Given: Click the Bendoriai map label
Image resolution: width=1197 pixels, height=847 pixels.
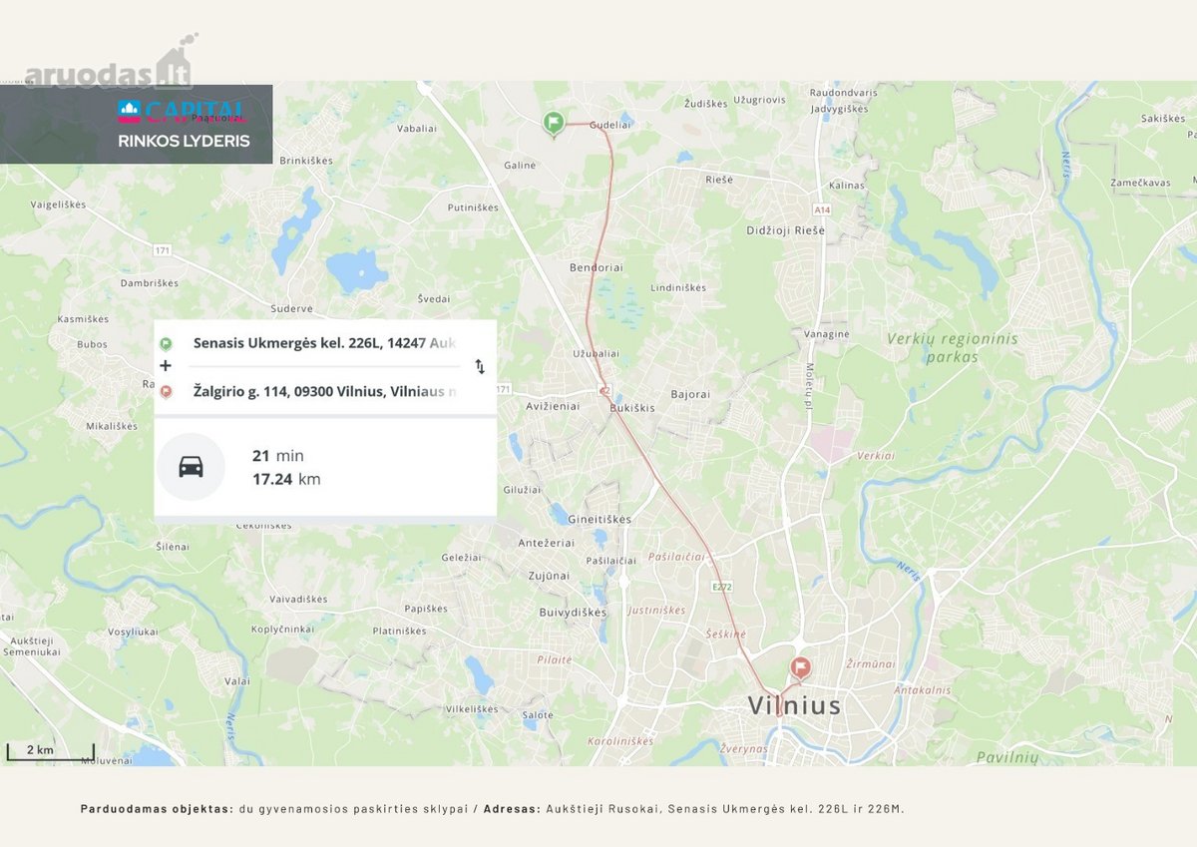Looking at the screenshot, I should pyautogui.click(x=596, y=268).
